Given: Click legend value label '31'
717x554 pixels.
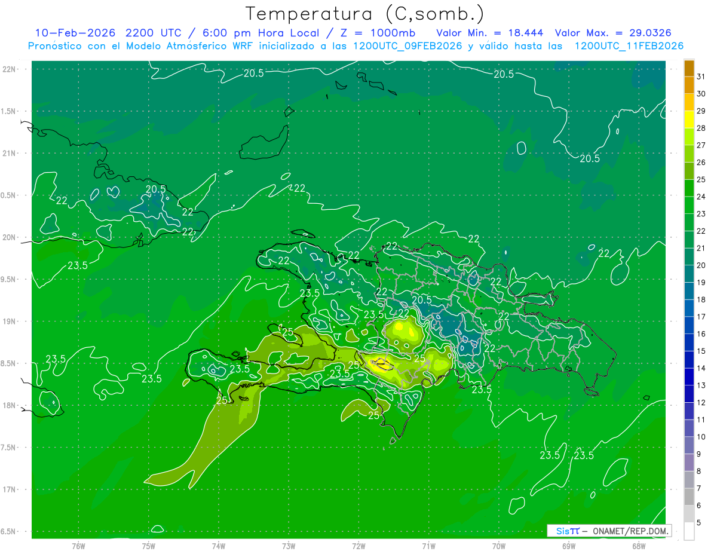Looking at the screenshot, I should pos(701,76).
